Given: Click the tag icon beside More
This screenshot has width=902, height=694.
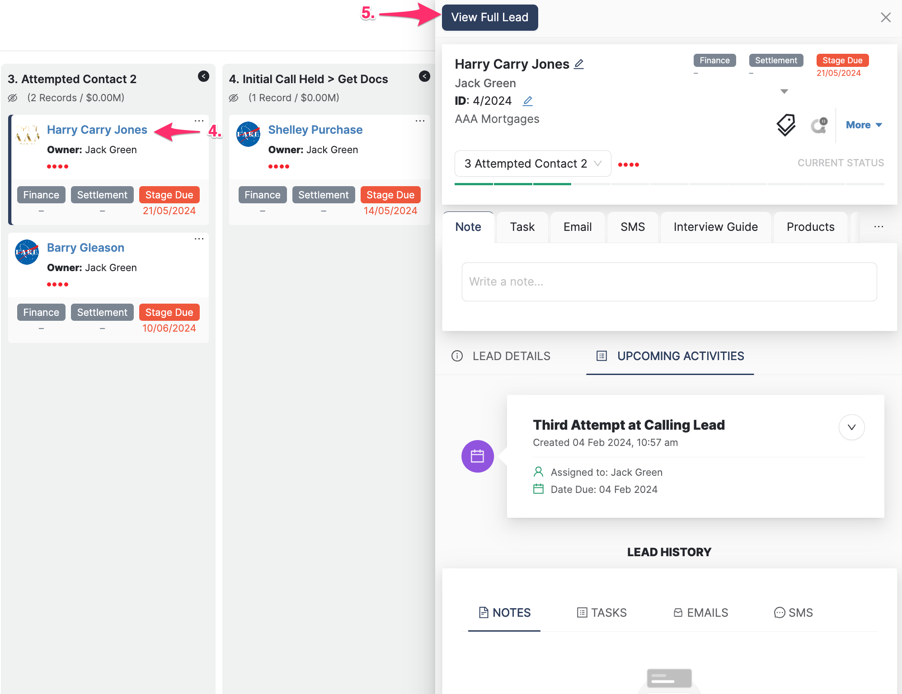Looking at the screenshot, I should point(786,125).
